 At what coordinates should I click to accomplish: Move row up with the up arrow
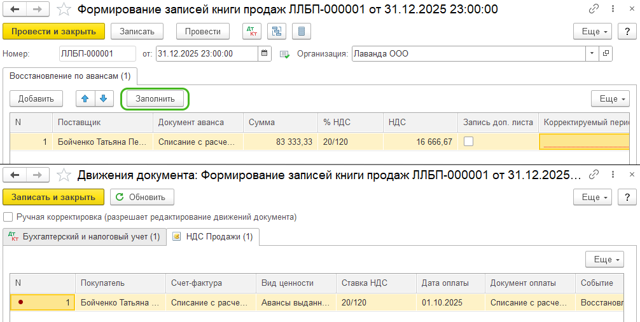point(85,98)
